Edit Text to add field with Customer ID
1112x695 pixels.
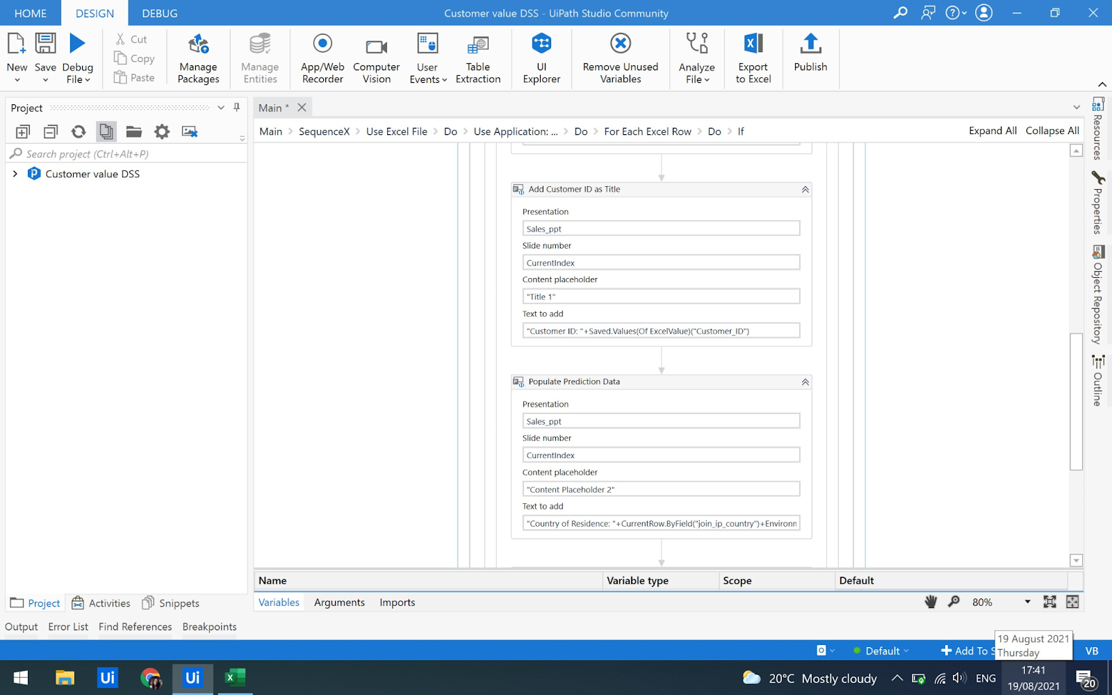[x=661, y=331]
